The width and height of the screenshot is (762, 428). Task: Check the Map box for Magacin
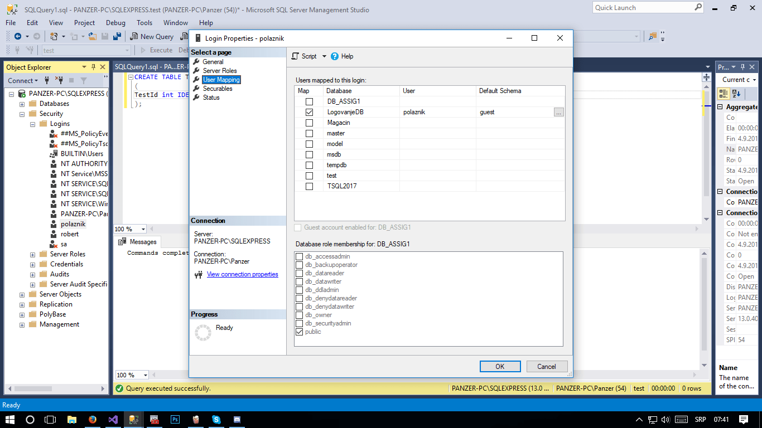(309, 123)
